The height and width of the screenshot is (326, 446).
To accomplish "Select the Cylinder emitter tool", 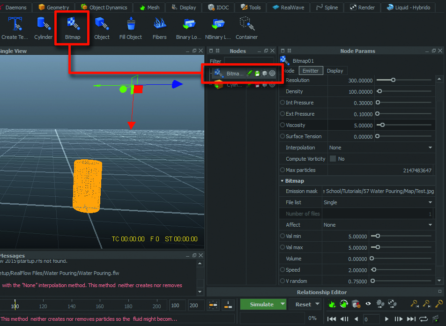I will [43, 28].
